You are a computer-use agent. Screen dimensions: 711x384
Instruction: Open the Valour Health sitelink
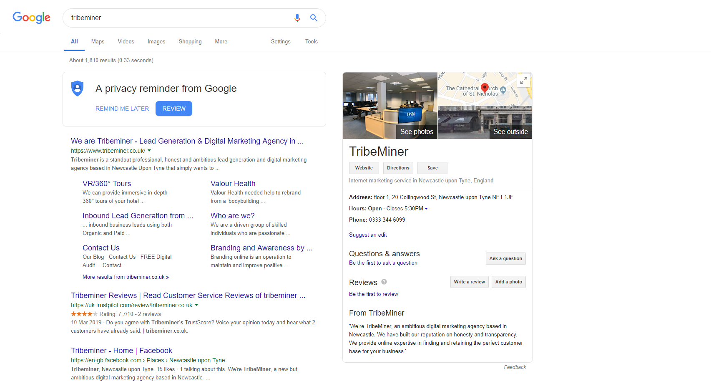(x=233, y=184)
